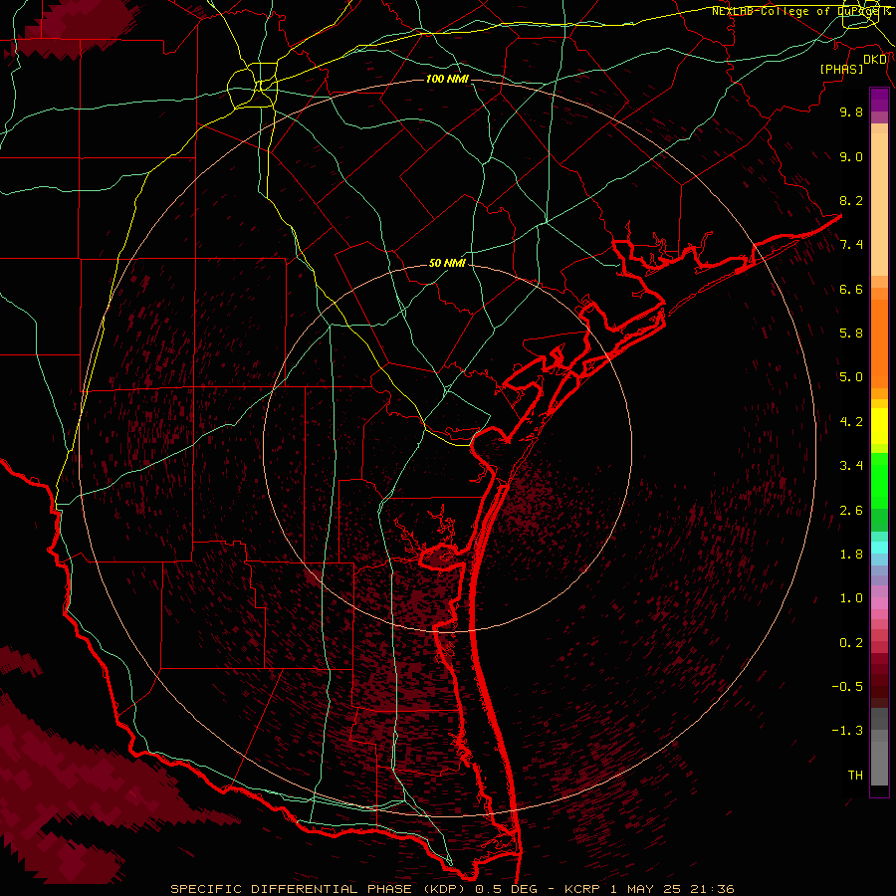Click the 6.6 value on color scale
The height and width of the screenshot is (896, 896).
[x=851, y=290]
